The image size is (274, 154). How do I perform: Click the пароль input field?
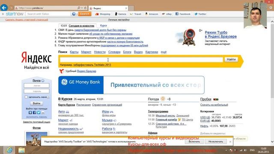(x=36, y=91)
